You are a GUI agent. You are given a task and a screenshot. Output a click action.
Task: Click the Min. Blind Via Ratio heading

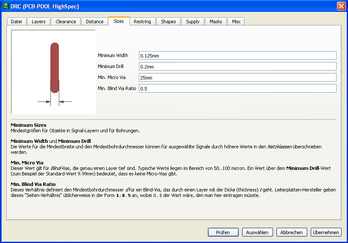33,184
